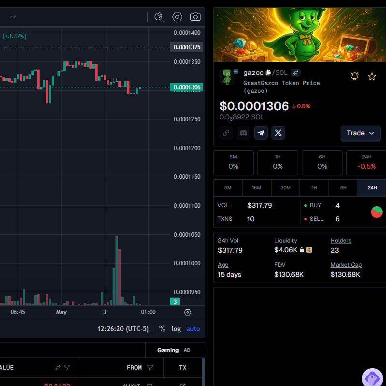
Task: Click the SOL price 8922 SOL text
Action: [x=242, y=117]
